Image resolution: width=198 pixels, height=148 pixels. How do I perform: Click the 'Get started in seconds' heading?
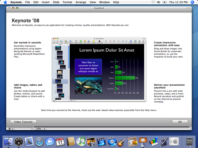click(x=28, y=42)
